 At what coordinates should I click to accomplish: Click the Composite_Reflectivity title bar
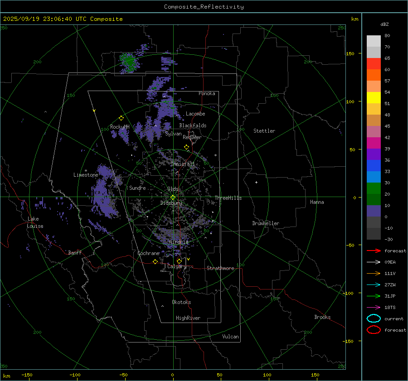[204, 7]
